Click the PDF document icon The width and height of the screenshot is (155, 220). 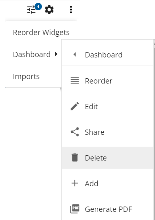click(75, 209)
